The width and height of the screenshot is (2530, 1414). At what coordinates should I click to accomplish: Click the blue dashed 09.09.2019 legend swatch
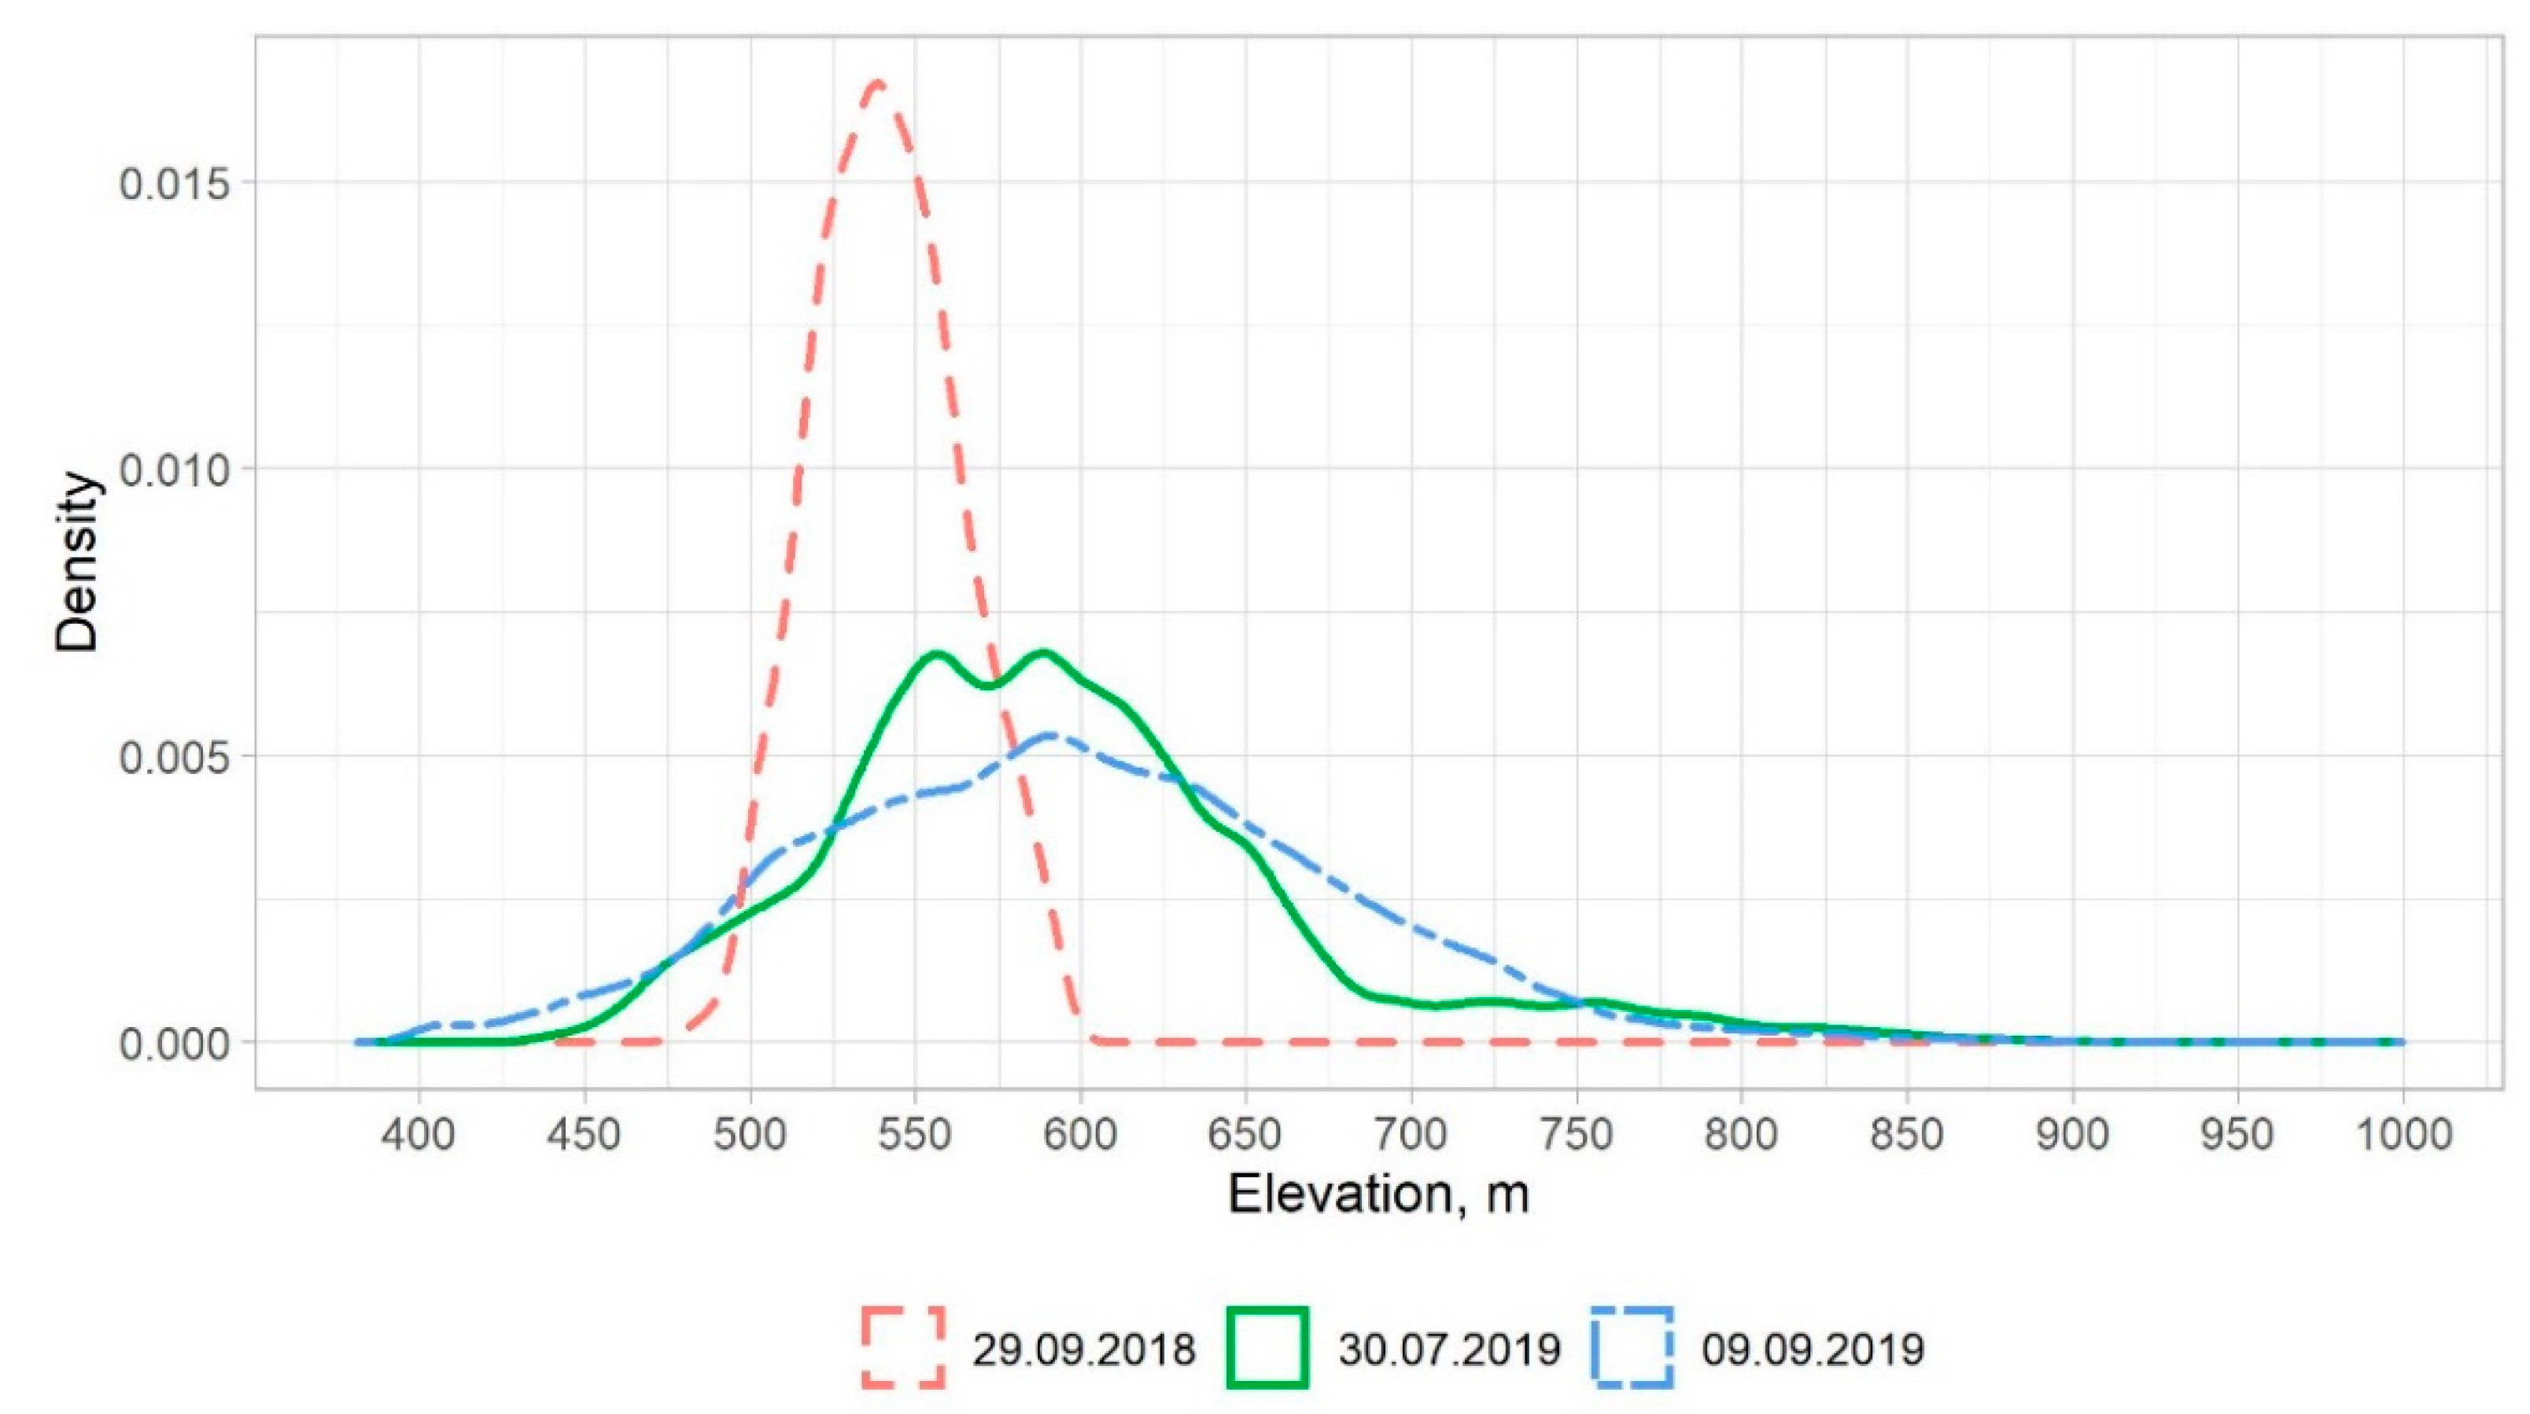(x=1632, y=1347)
